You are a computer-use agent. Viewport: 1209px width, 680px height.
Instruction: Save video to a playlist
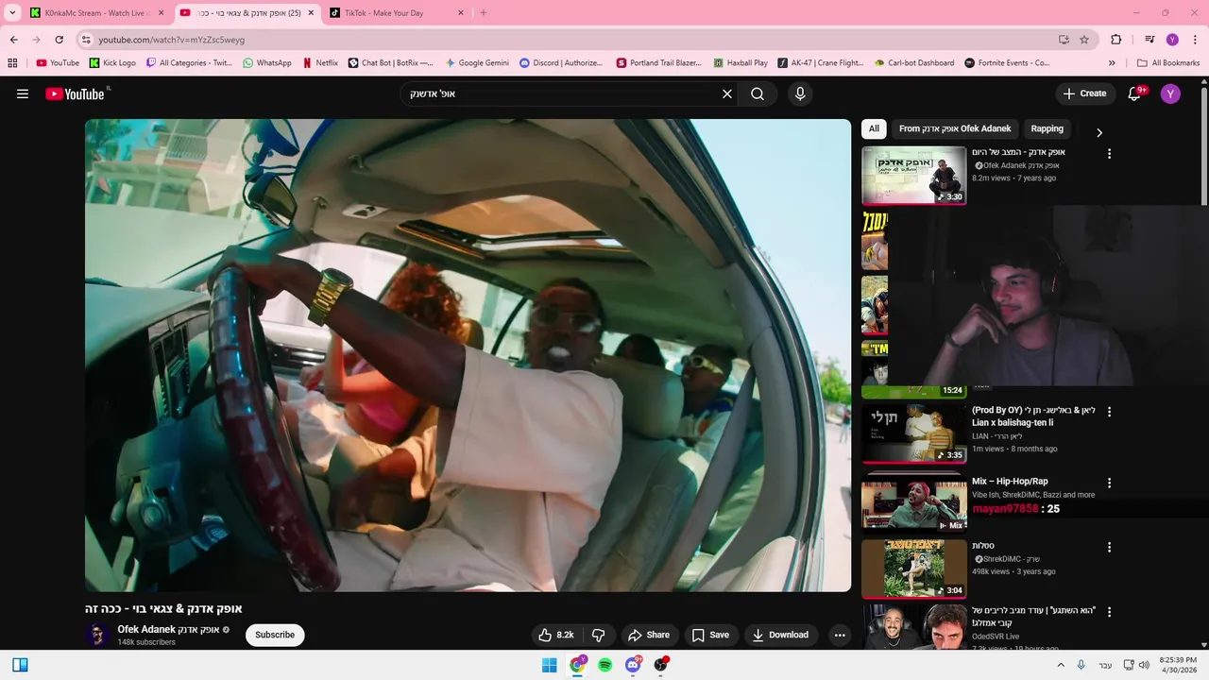710,635
